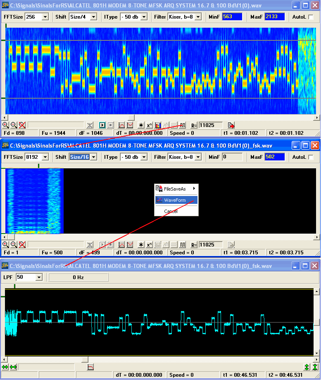321x380 pixels.
Task: Click the red export arrow icon in top window
Action: 231,125
